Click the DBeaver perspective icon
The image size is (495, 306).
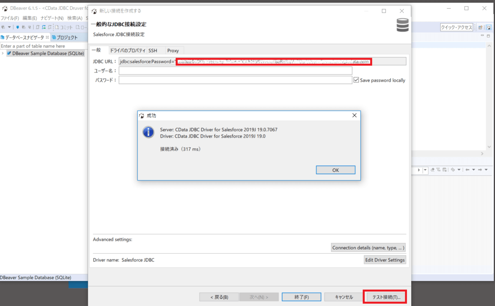click(489, 28)
